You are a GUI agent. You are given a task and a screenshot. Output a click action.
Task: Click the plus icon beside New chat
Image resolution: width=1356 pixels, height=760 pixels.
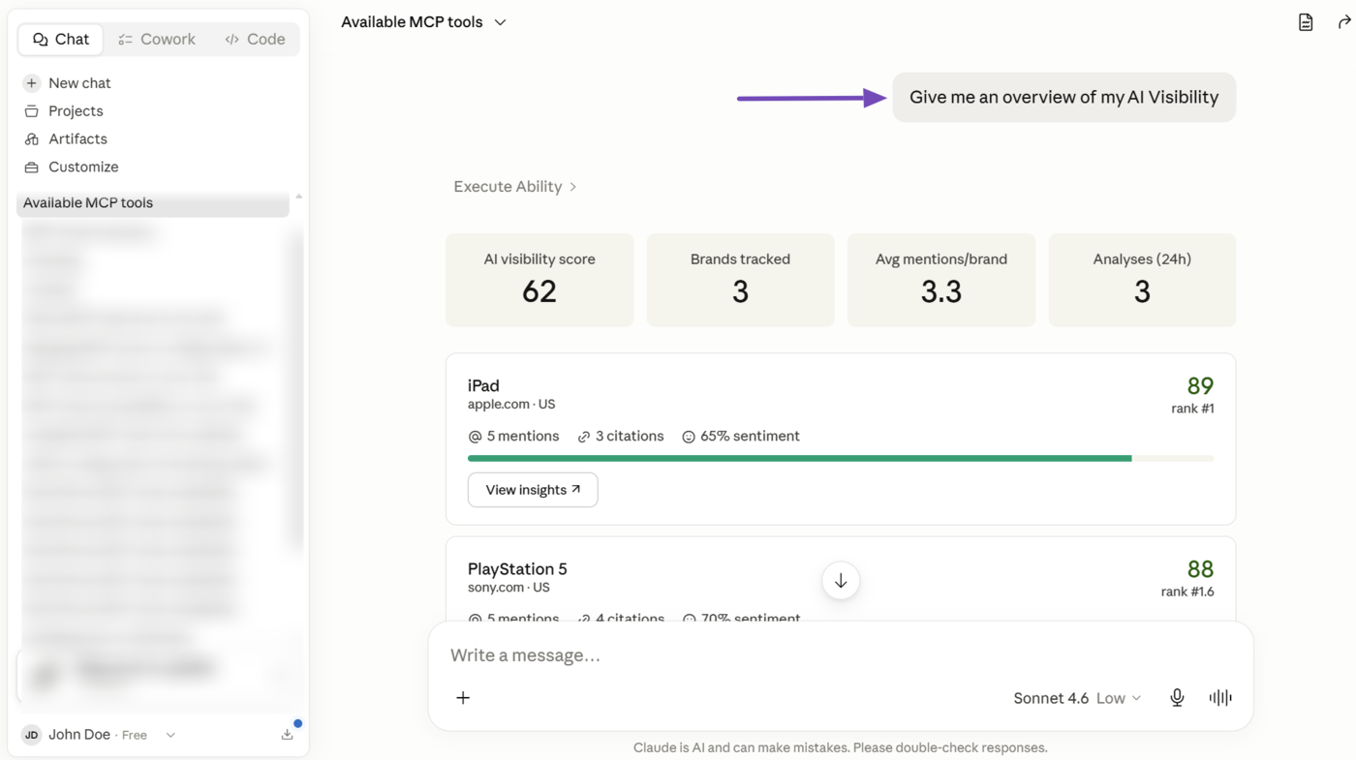click(32, 83)
